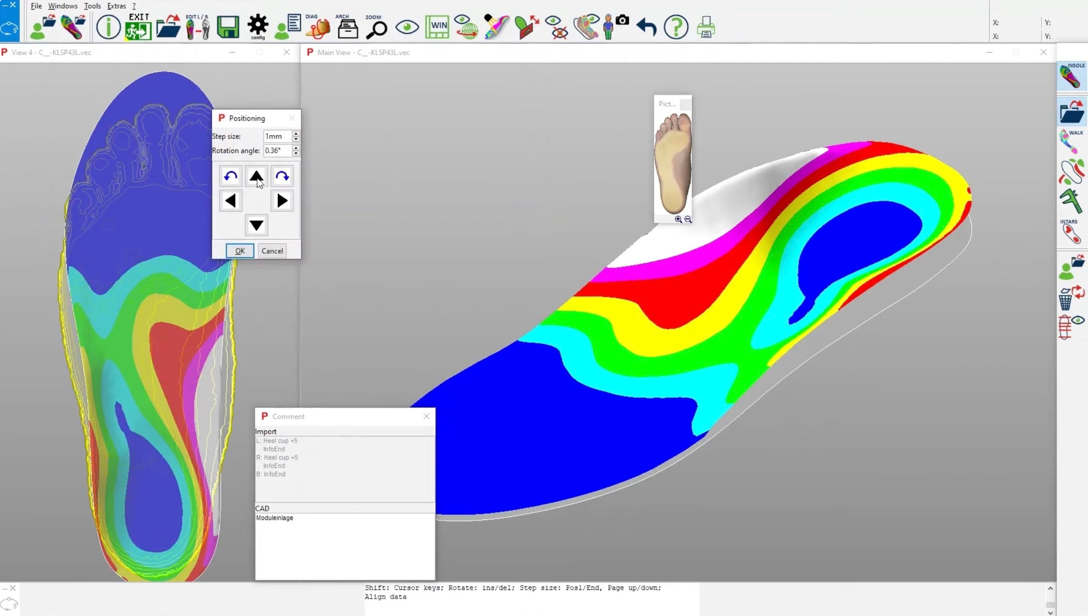Open the ZOOM magnifier tool
Screen dimensions: 1088x616
(376, 27)
